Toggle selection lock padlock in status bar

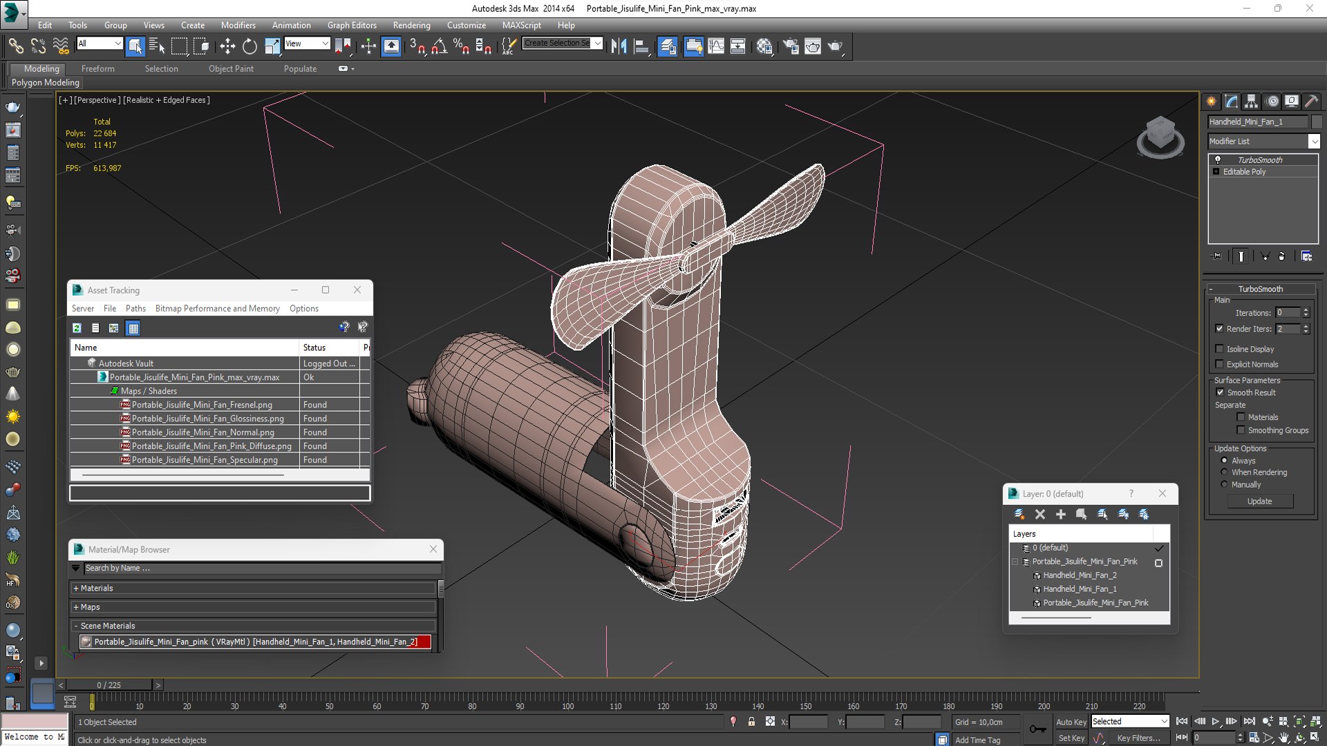coord(751,722)
